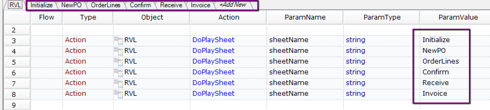Viewport: 490px width, 110px height.
Task: Click the RVL object icon in row 3
Action: (118, 40)
